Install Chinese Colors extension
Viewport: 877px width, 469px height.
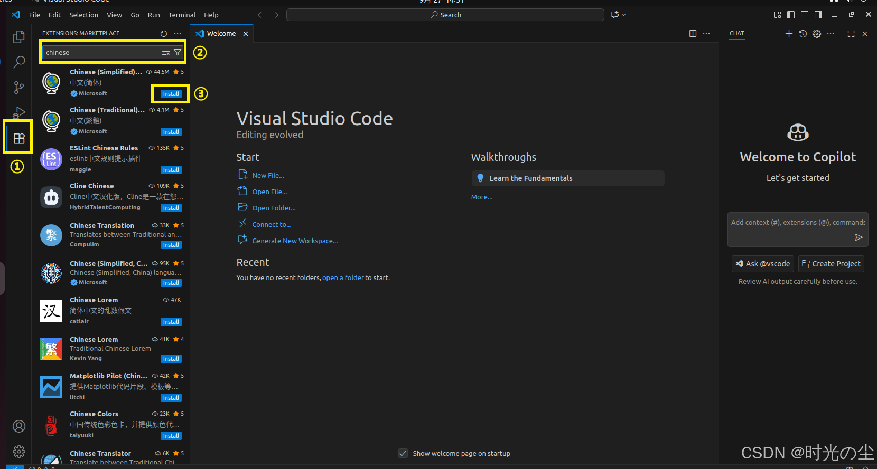click(171, 436)
